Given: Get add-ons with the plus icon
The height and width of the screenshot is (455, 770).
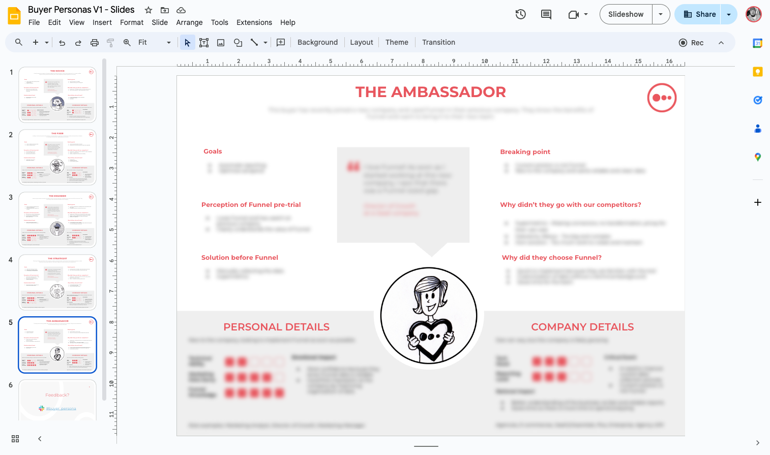Looking at the screenshot, I should [x=757, y=202].
